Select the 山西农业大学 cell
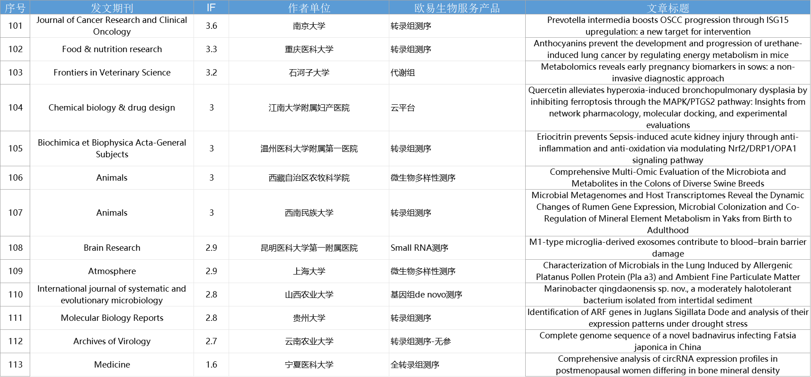 point(309,295)
